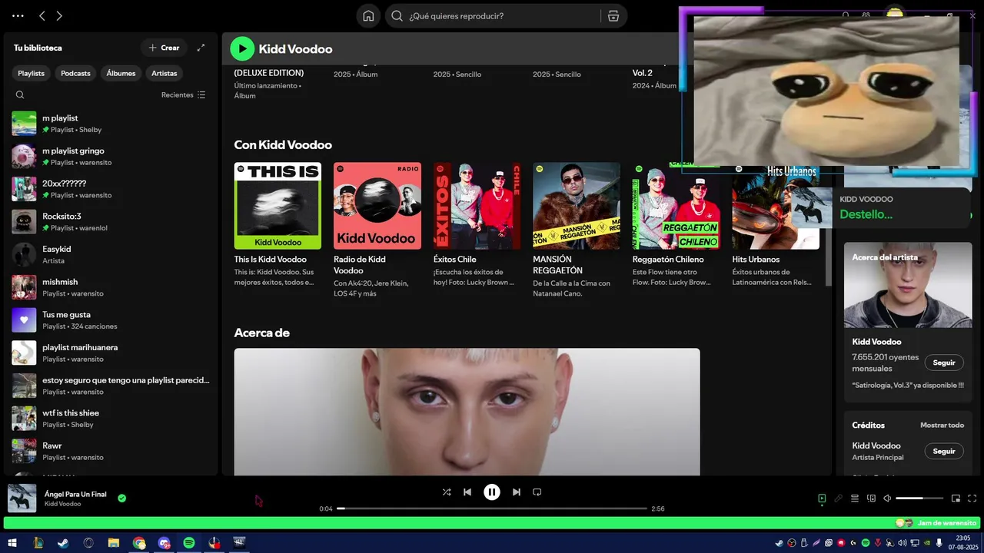
Task: Open 'Reggaetón Chileno' playlist card
Action: tap(676, 224)
